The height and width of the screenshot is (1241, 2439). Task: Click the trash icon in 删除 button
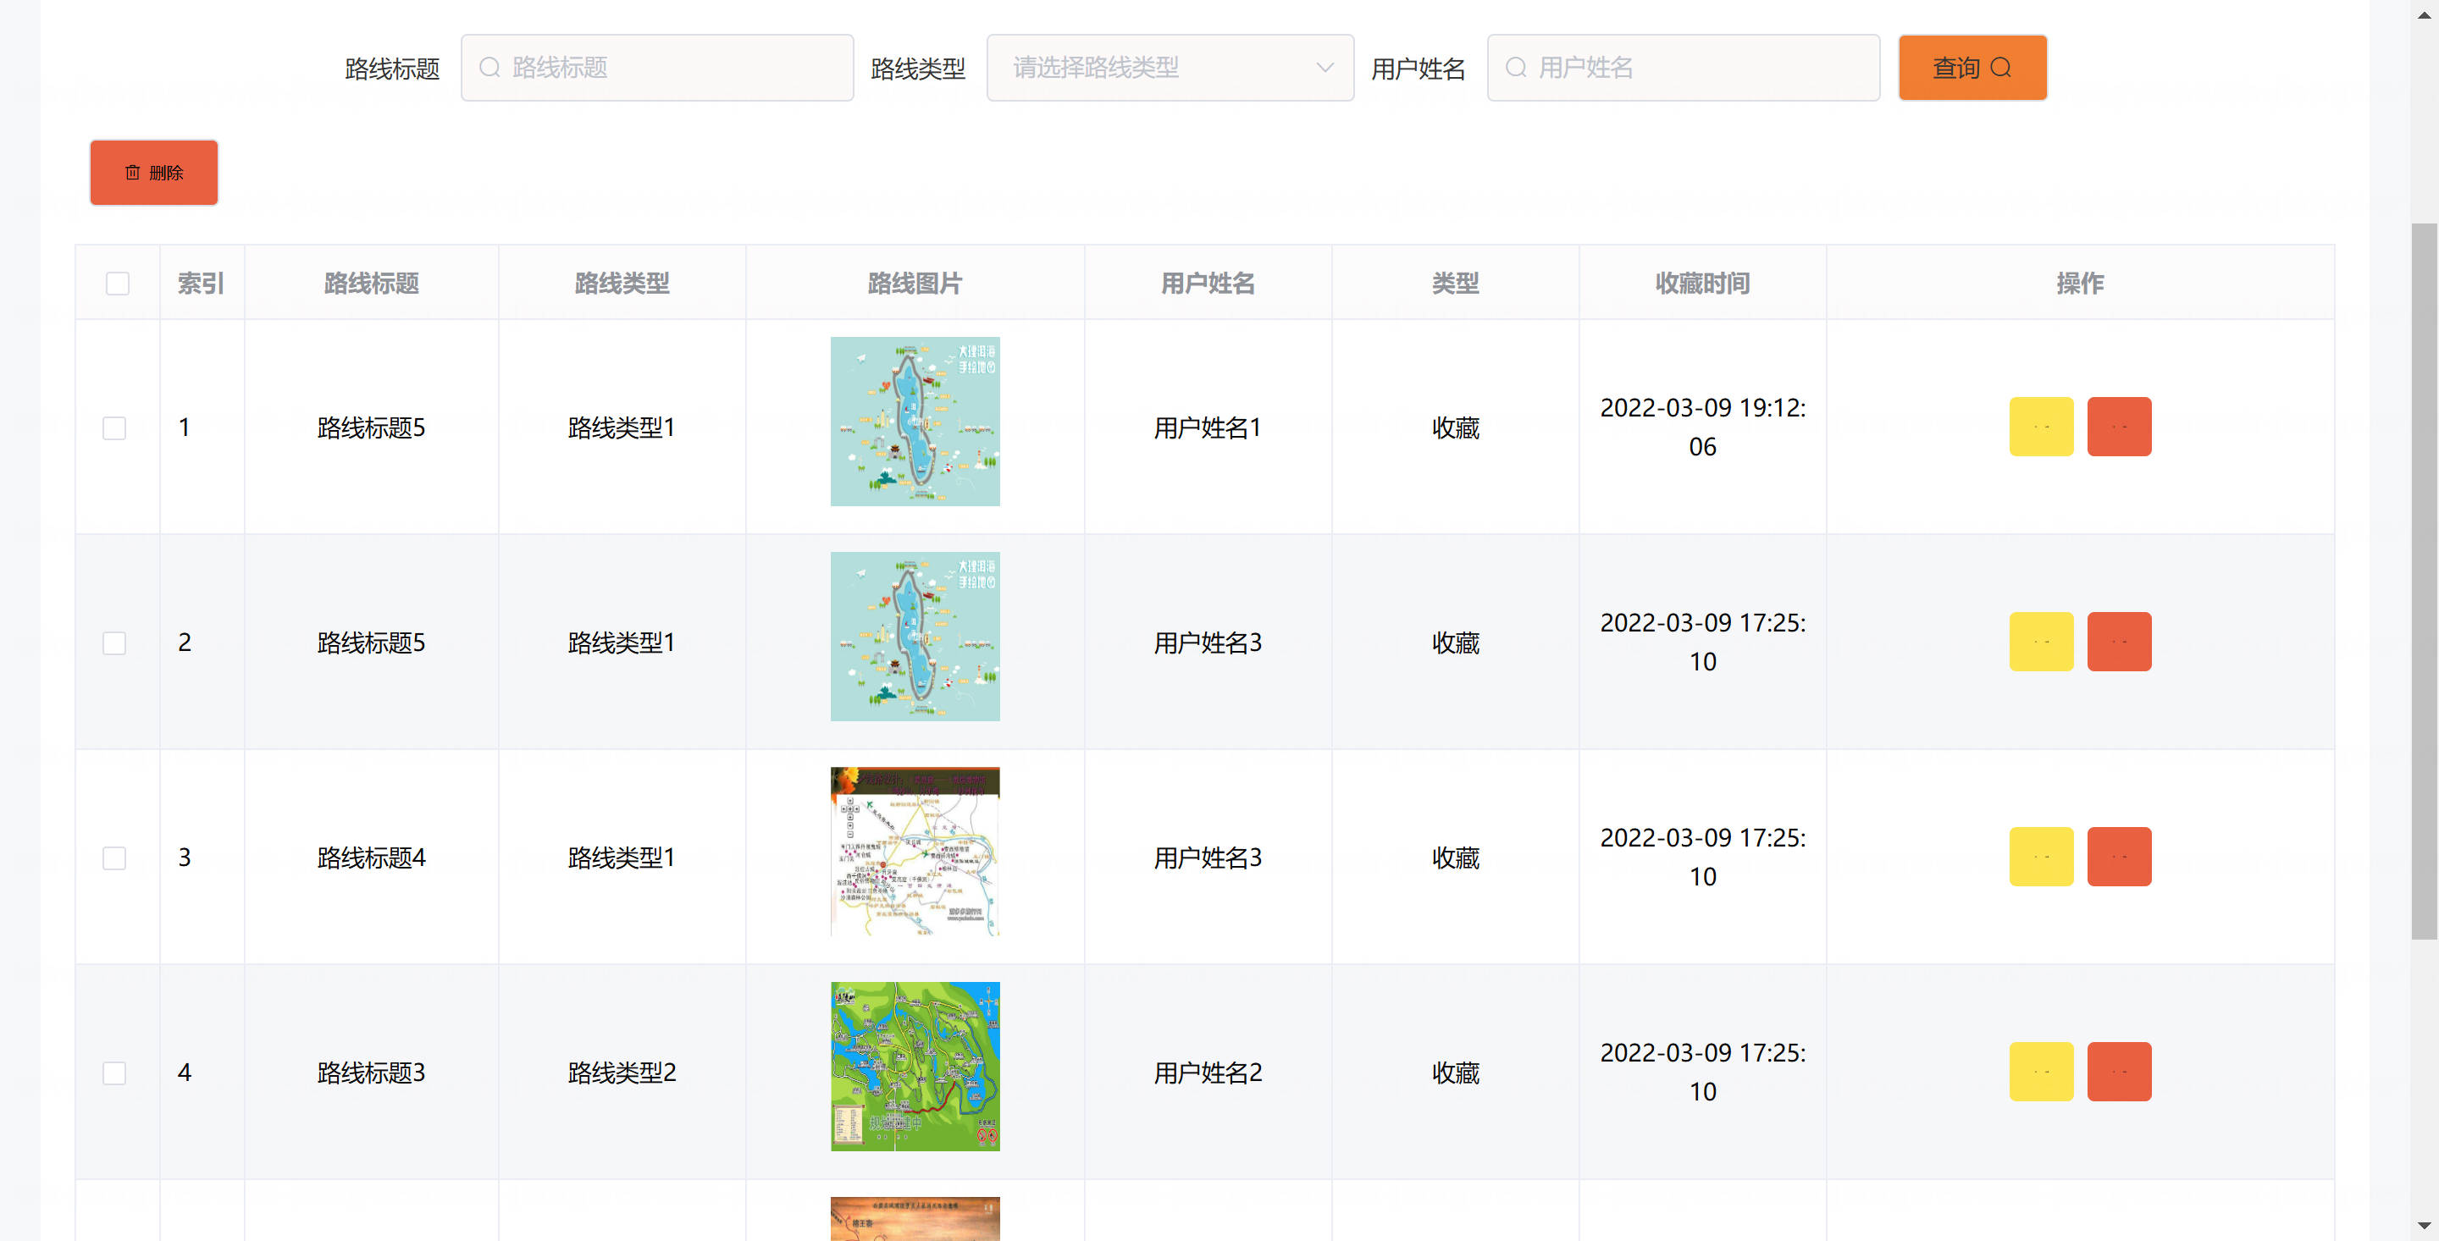133,173
